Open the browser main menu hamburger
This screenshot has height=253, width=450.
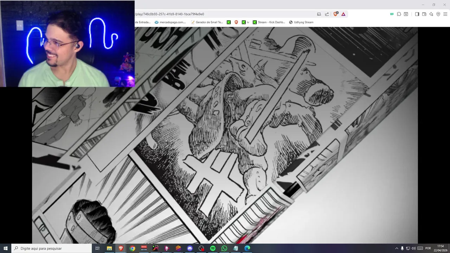pyautogui.click(x=445, y=14)
